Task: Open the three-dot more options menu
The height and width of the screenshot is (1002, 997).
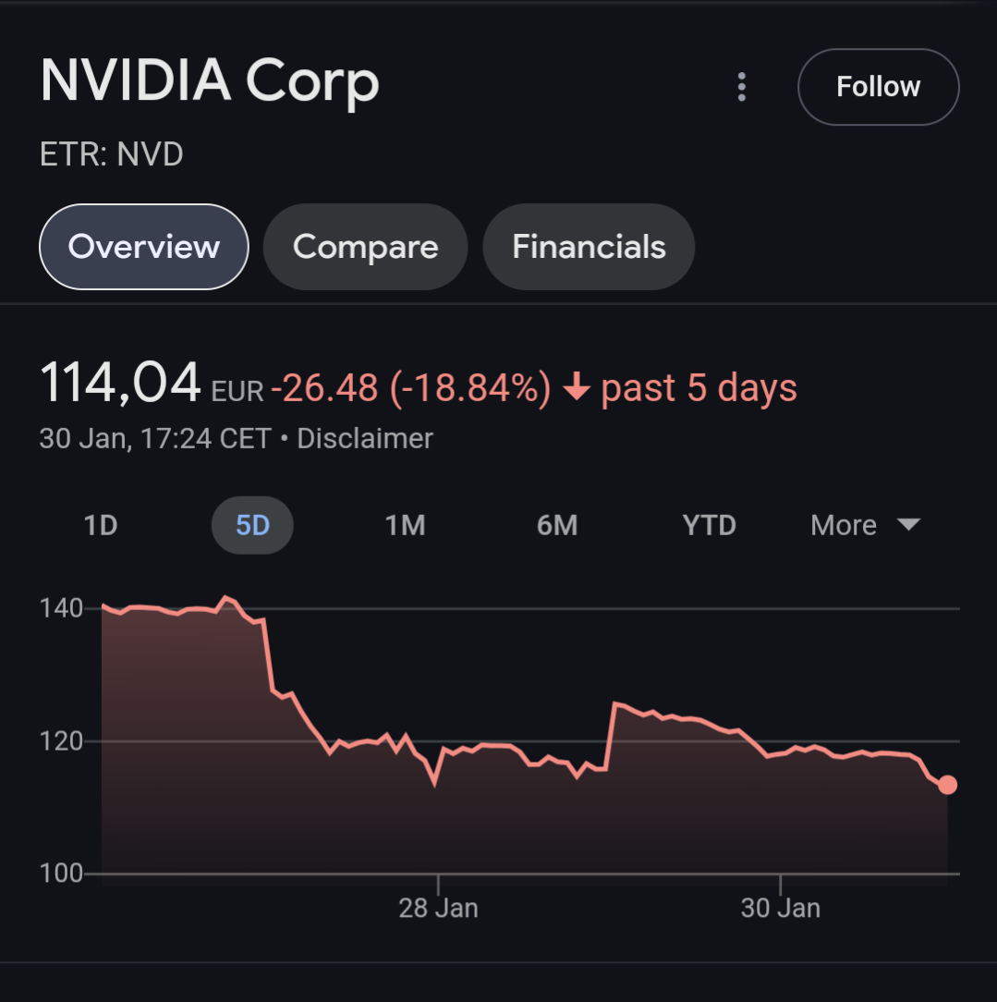Action: coord(741,87)
